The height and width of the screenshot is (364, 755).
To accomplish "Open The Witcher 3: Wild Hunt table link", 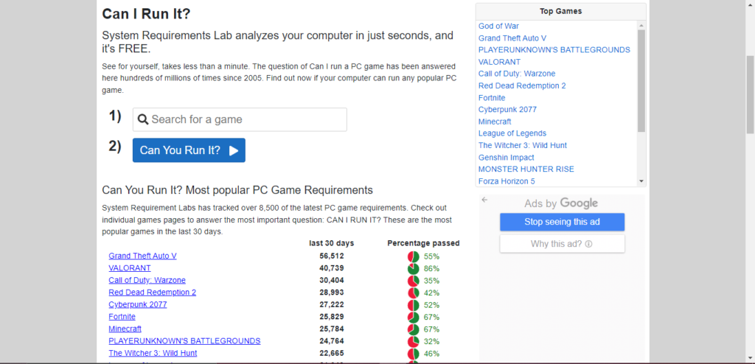I will 153,353.
